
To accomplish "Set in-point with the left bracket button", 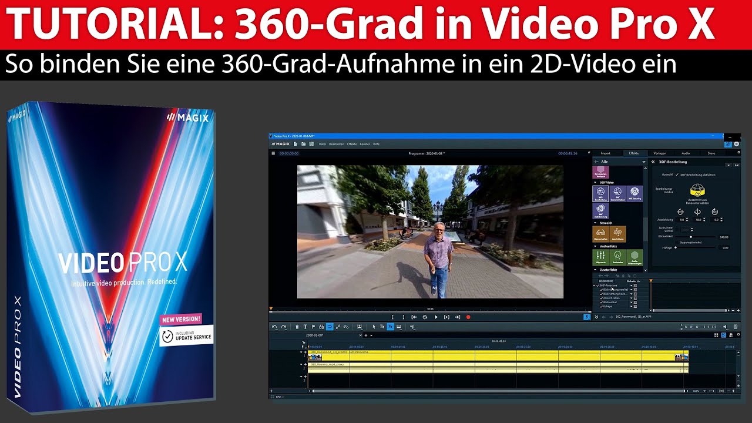I will [x=392, y=317].
